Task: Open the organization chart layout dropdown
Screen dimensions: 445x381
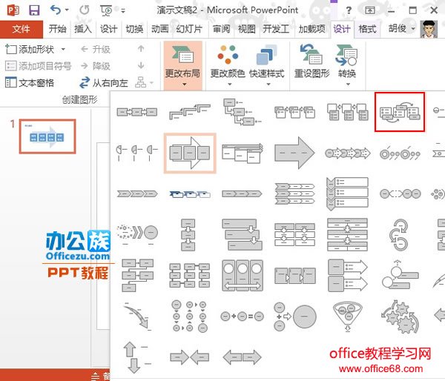Action: pyautogui.click(x=144, y=82)
